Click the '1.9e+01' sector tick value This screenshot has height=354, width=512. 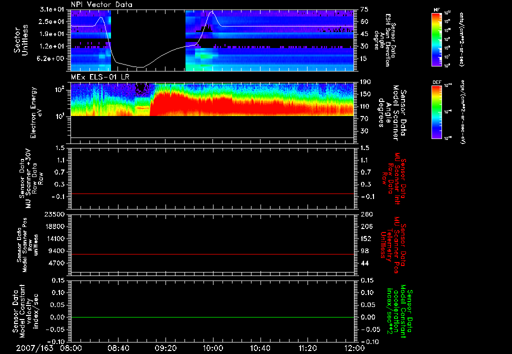pyautogui.click(x=52, y=34)
